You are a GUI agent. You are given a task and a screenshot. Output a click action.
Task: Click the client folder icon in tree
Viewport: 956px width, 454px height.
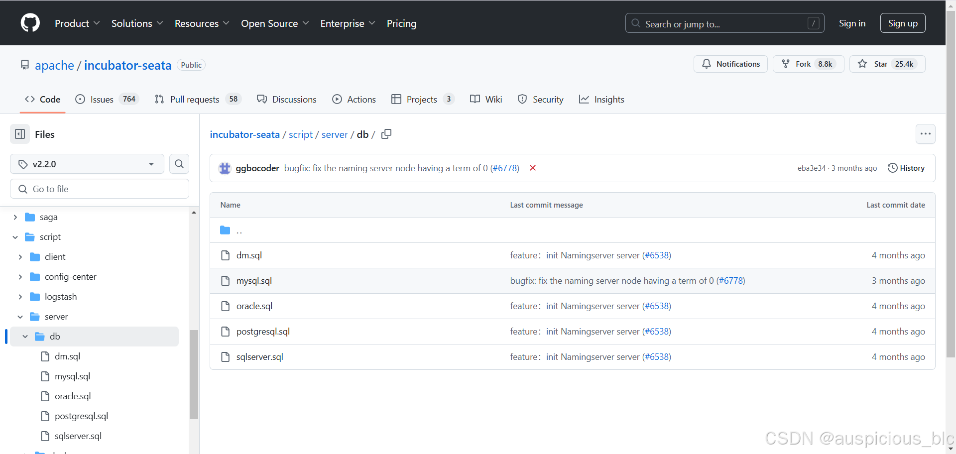(35, 257)
